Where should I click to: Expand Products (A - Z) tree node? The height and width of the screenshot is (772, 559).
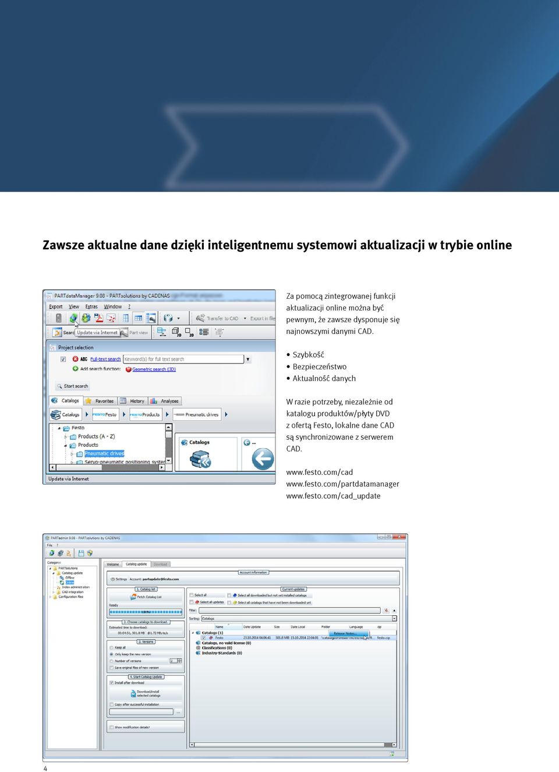(x=65, y=436)
